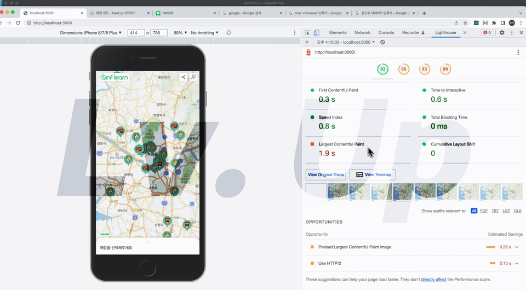Click the share page icon in address bar

[x=456, y=23]
